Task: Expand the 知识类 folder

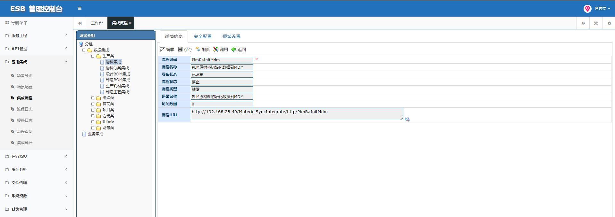Action: [x=93, y=122]
